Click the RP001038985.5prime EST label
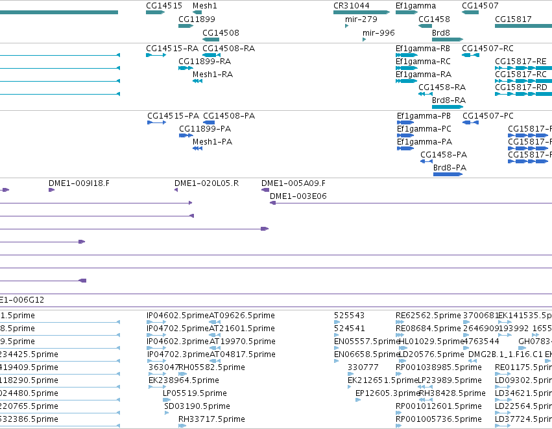Image resolution: width=552 pixels, height=429 pixels. [438, 367]
